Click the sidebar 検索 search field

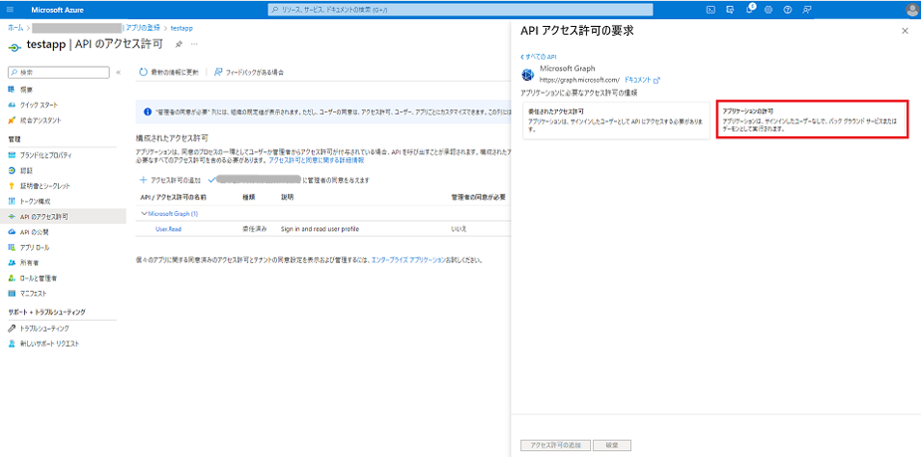pos(59,72)
